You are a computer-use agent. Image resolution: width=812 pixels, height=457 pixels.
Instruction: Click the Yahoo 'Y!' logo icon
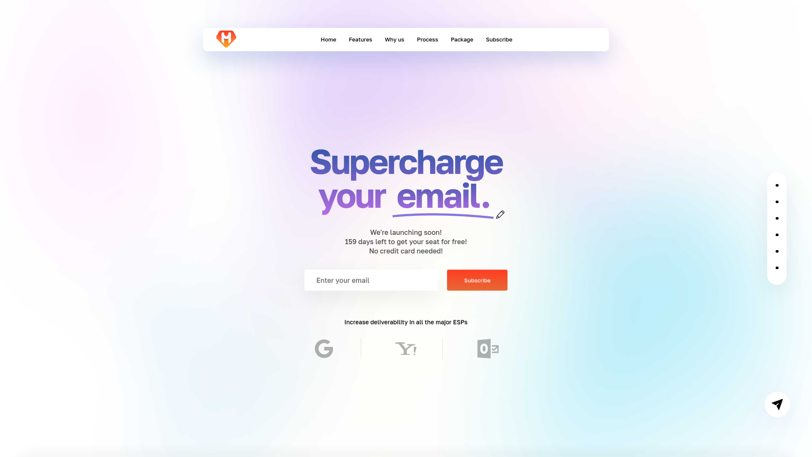pos(406,348)
